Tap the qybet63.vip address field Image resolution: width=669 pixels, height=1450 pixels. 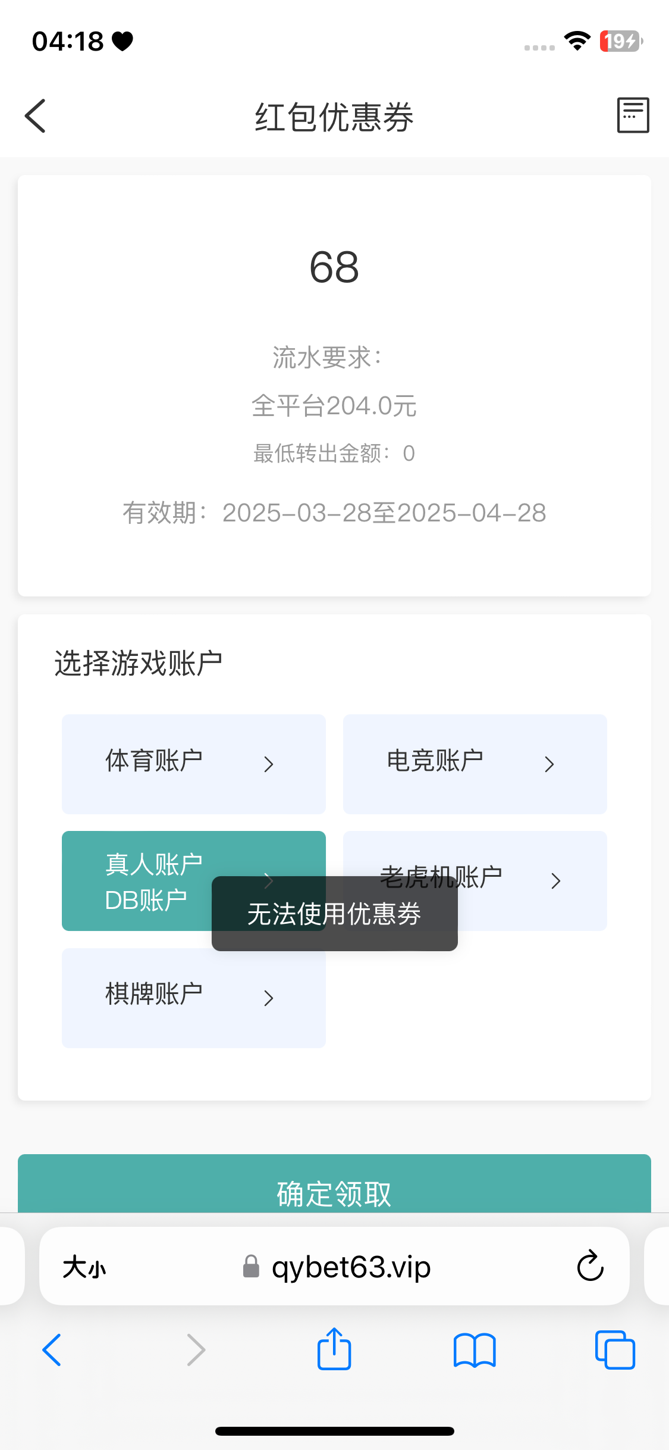tap(351, 1267)
